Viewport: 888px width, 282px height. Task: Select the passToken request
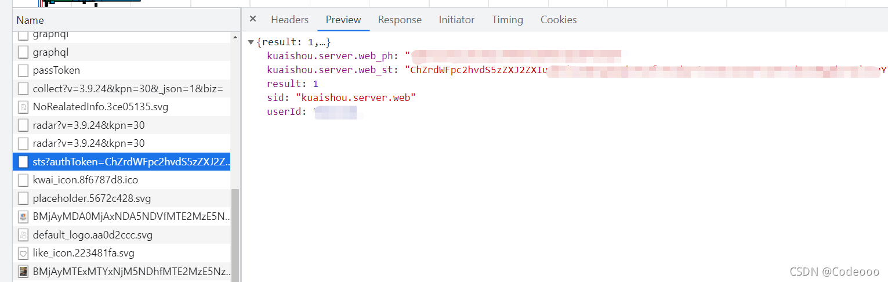122,70
